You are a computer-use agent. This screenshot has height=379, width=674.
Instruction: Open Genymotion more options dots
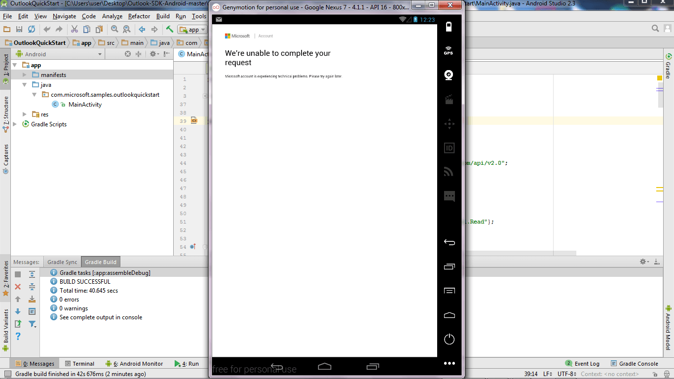[x=449, y=363]
